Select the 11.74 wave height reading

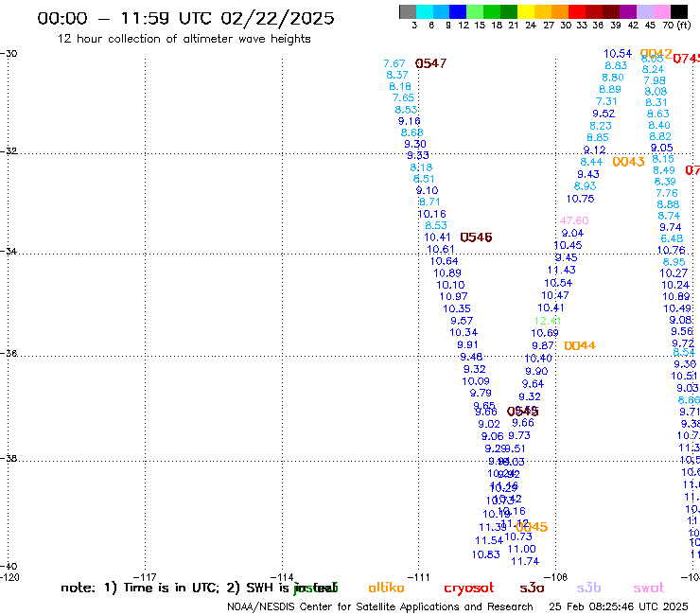tap(525, 561)
